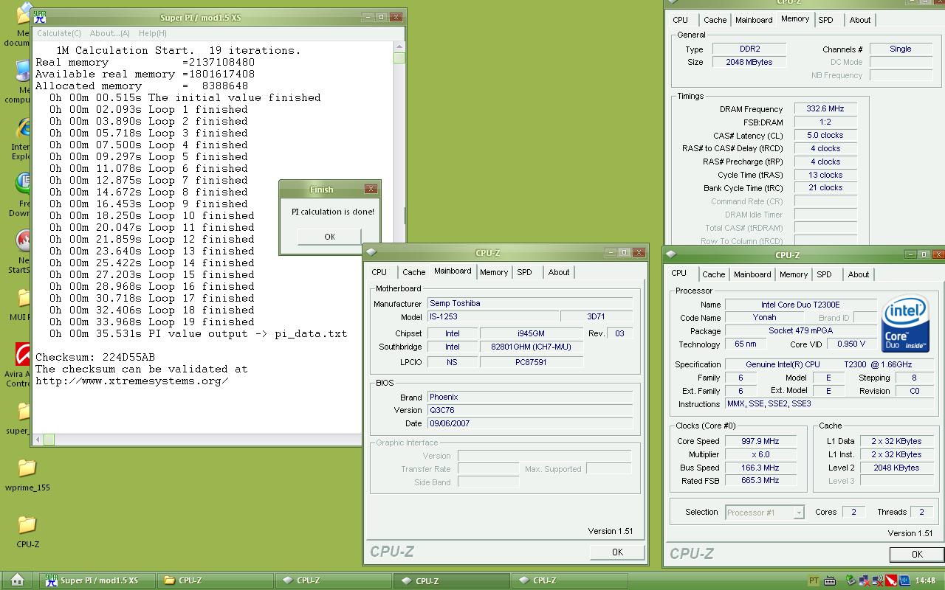Open the CPU-Z folder on desktop
Screen dimensions: 945x590
[27, 531]
